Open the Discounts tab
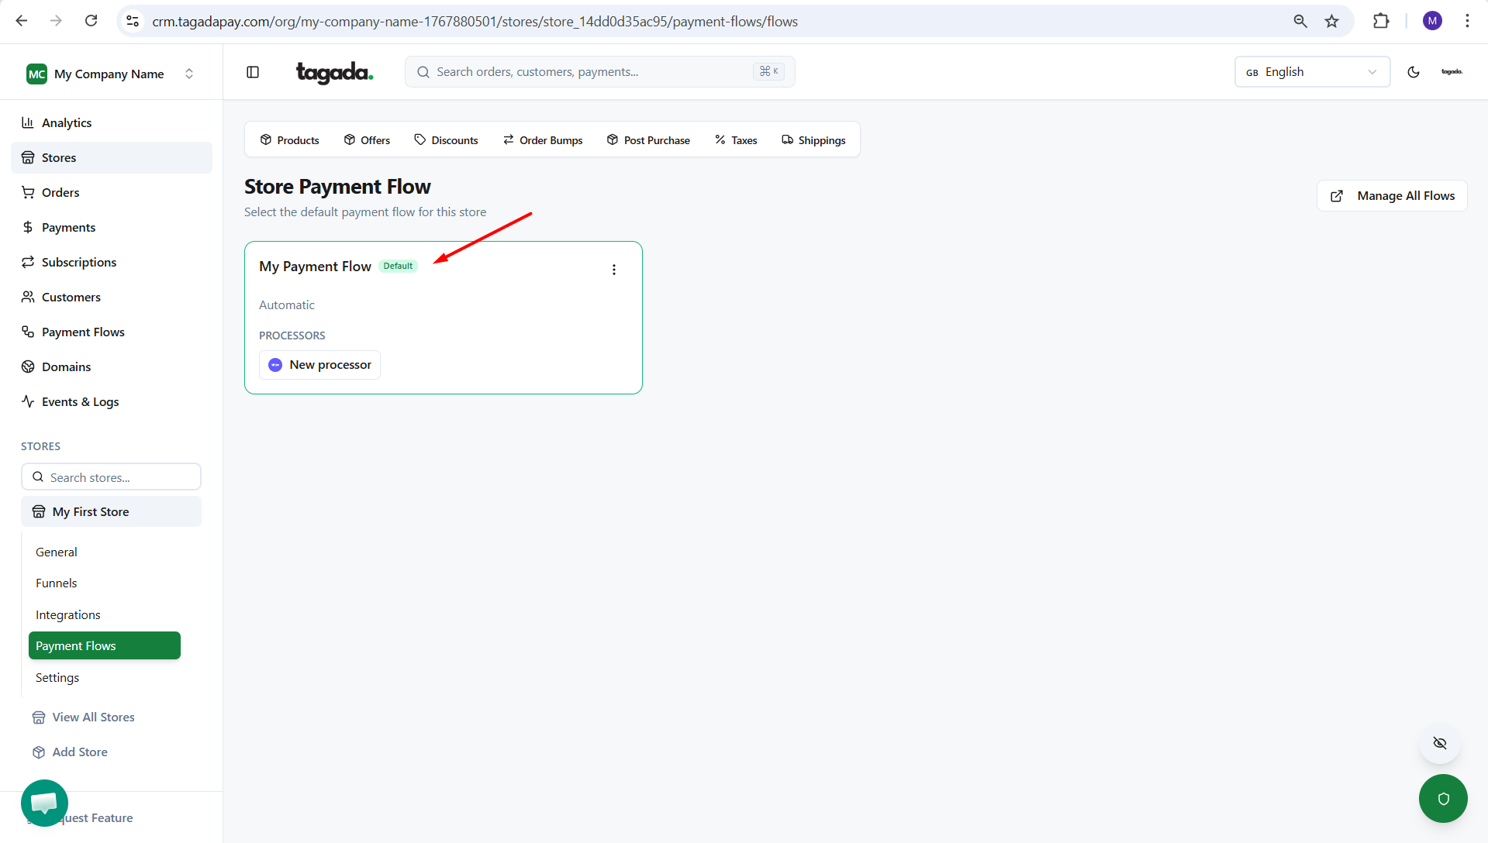This screenshot has height=843, width=1488. pos(446,140)
